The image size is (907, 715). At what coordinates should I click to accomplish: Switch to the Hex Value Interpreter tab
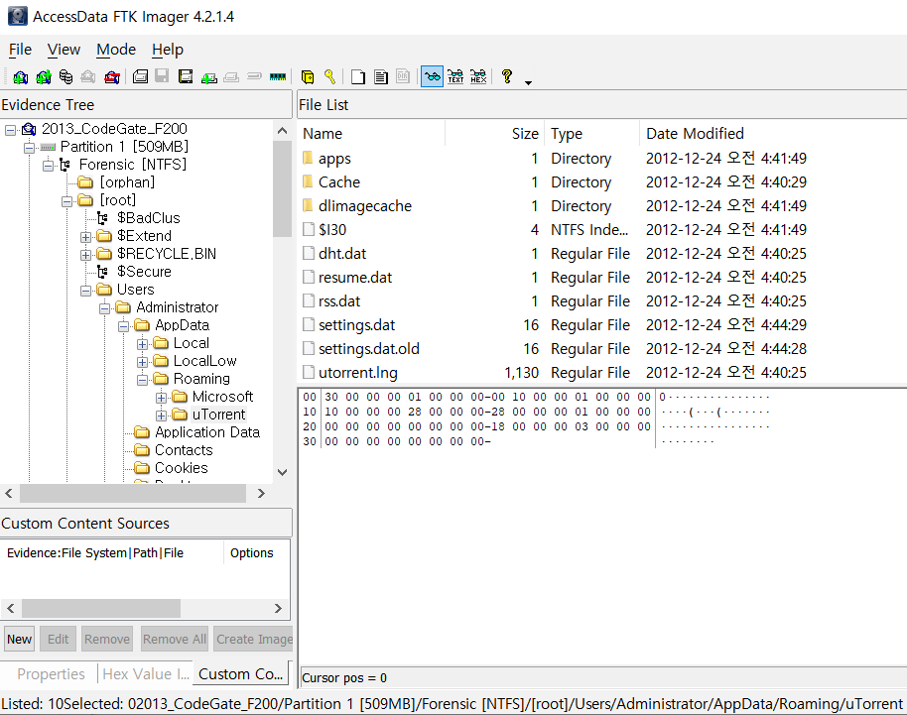[x=146, y=674]
